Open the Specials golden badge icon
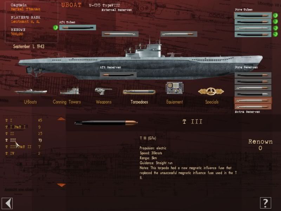Screen dimensions: 281x211 211,91
